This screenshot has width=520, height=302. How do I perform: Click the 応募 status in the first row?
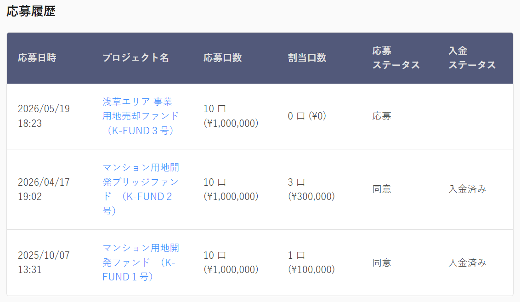tap(382, 116)
